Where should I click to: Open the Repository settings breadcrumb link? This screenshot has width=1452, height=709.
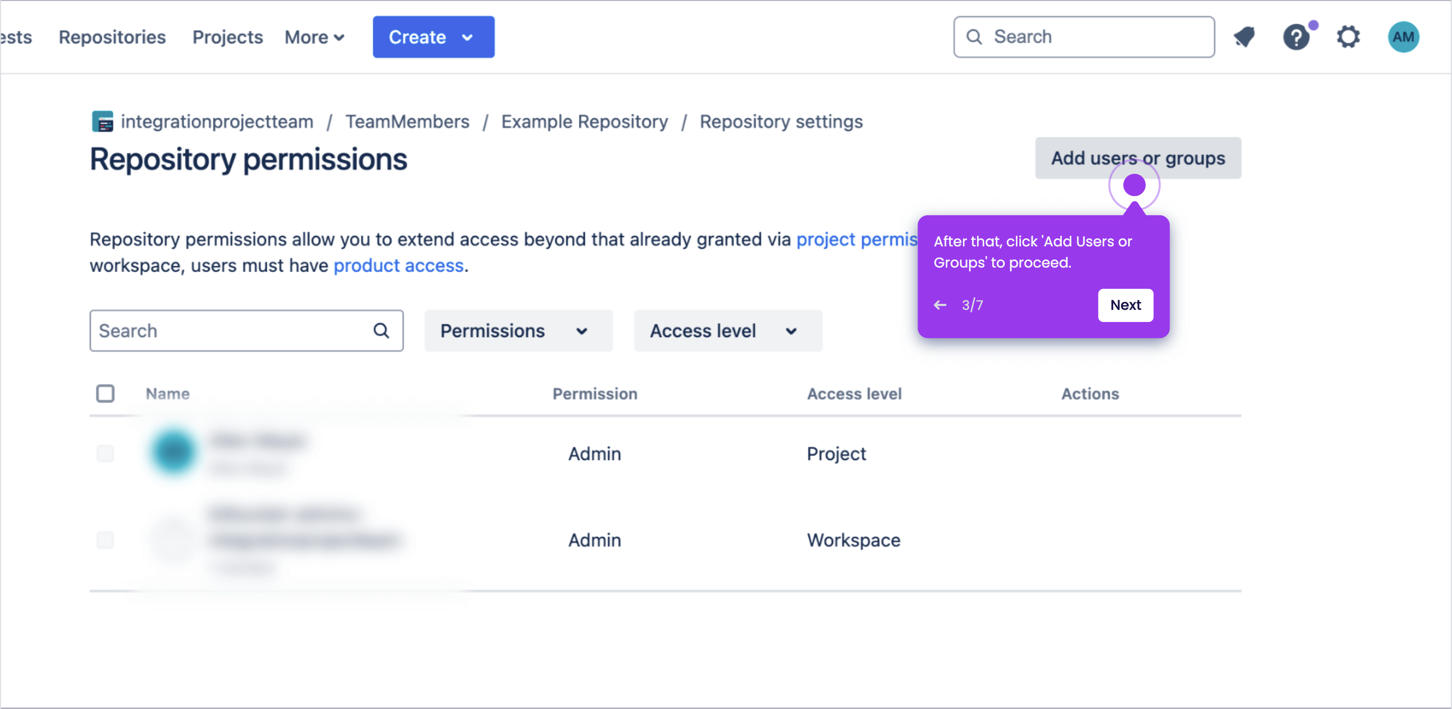(781, 122)
